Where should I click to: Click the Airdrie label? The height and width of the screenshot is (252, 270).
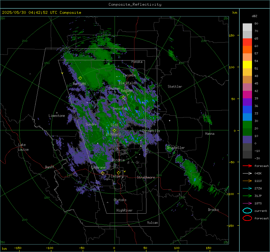pyautogui.click(x=118, y=160)
